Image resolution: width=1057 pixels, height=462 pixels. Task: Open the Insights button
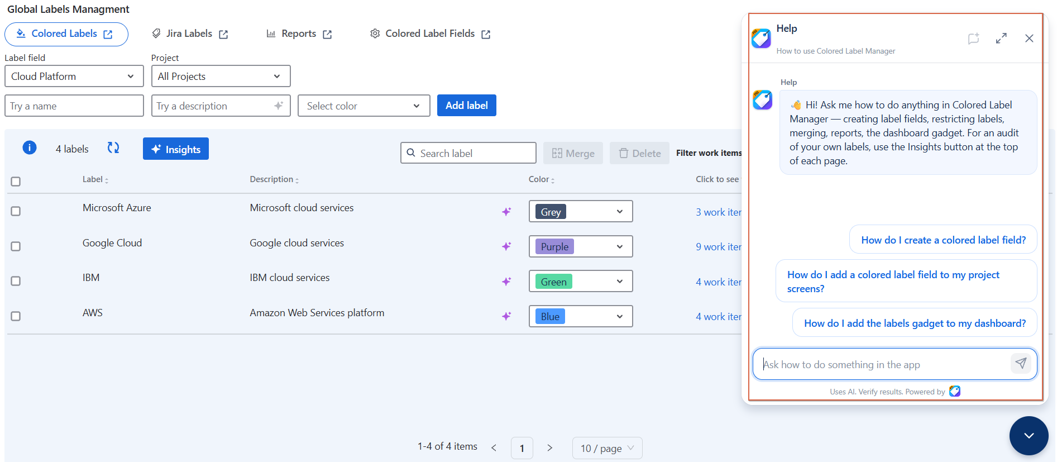click(x=176, y=149)
